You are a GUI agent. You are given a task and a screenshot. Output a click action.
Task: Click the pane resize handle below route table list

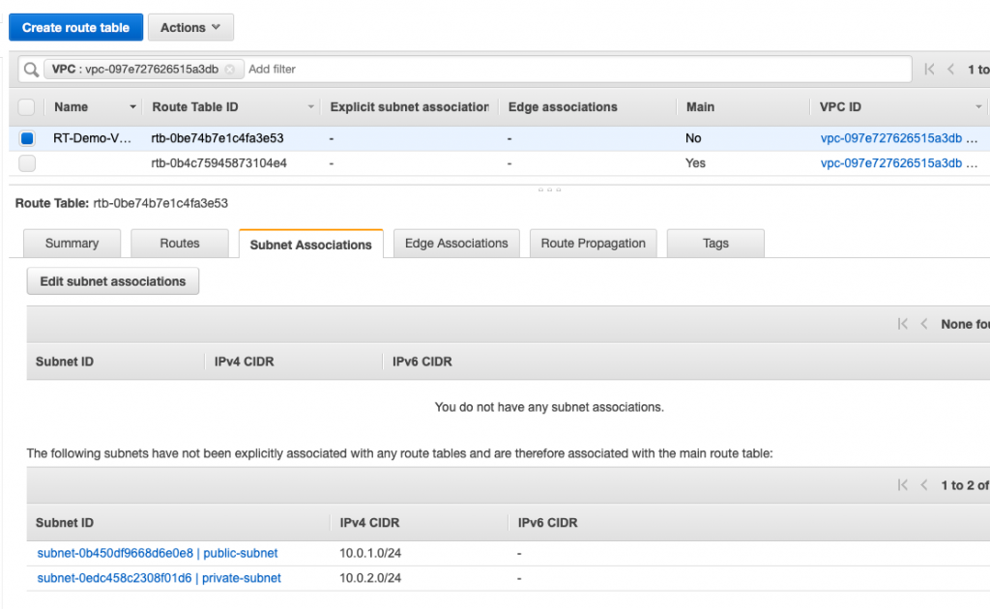548,189
